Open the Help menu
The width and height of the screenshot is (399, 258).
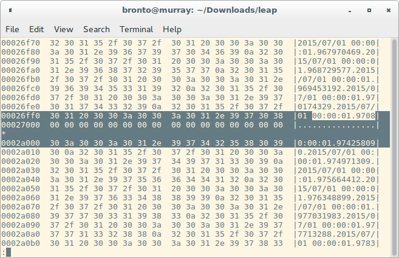(172, 29)
